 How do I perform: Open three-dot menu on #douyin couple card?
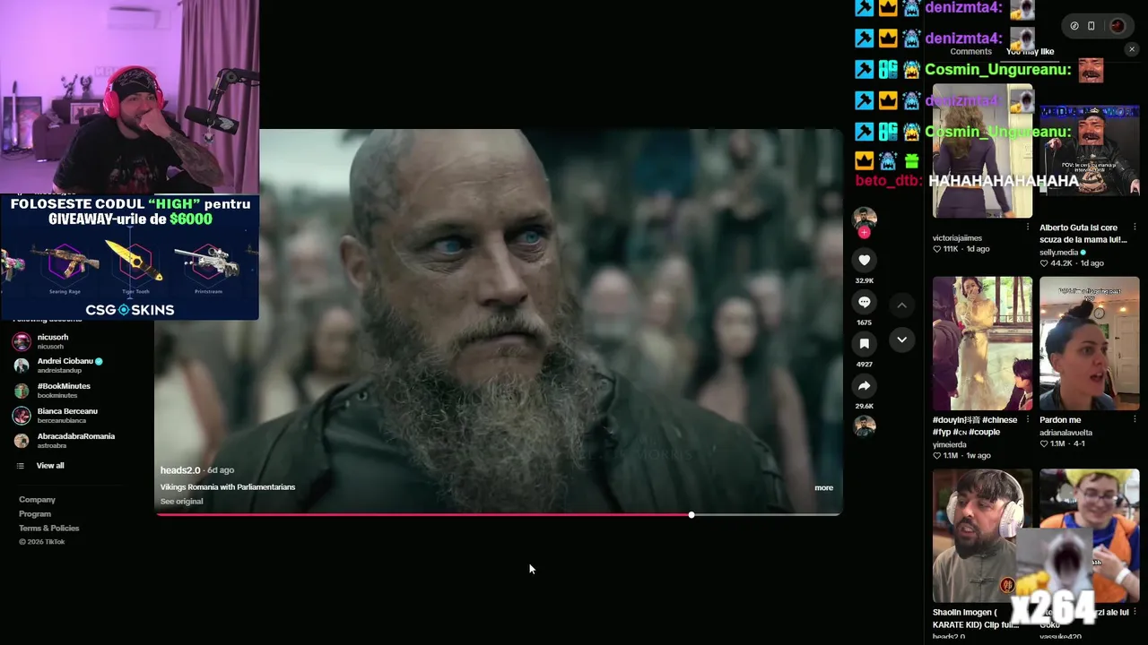click(1028, 420)
